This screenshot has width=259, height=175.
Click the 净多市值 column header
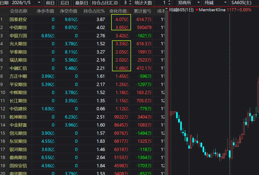click(x=45, y=11)
